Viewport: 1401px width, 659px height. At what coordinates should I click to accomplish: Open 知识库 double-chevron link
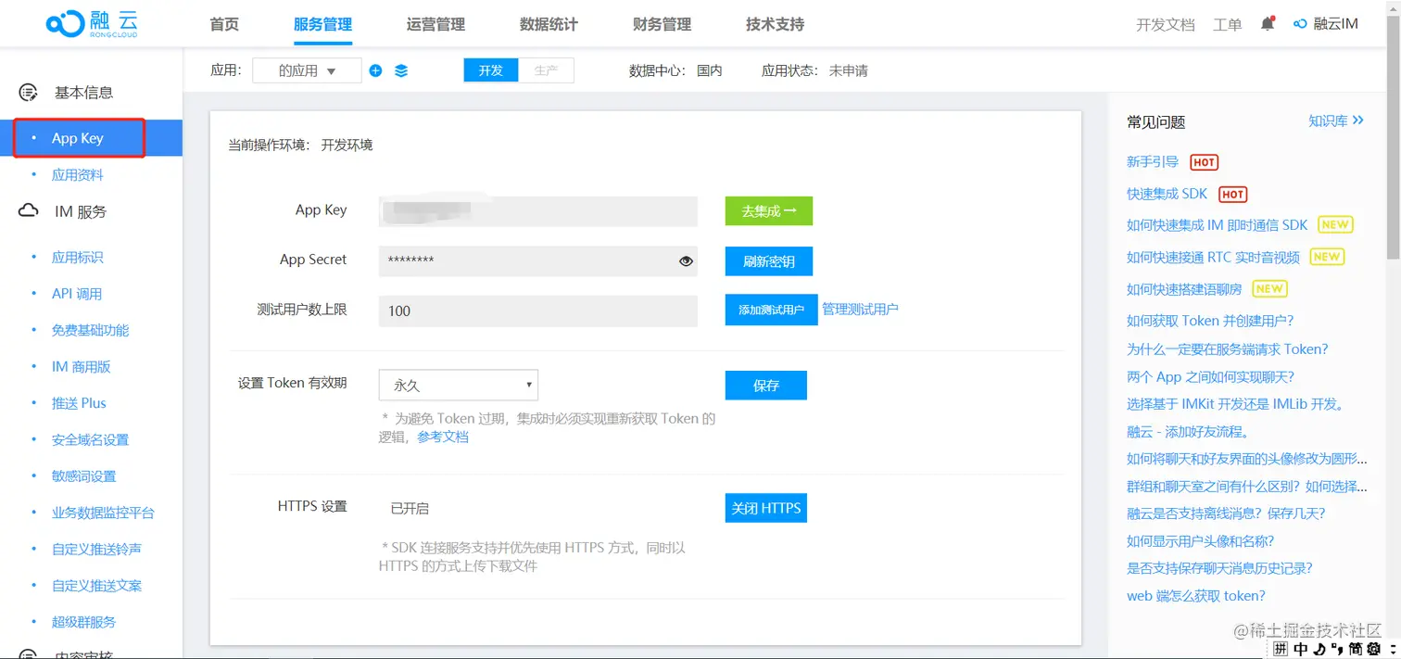click(x=1336, y=120)
